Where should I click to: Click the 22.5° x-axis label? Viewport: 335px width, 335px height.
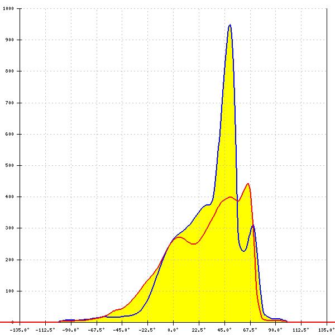199,330
